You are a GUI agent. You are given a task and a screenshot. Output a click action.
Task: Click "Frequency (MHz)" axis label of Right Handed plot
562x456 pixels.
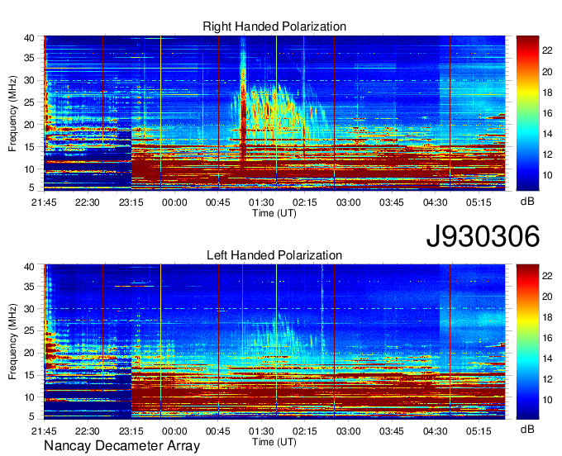point(12,113)
